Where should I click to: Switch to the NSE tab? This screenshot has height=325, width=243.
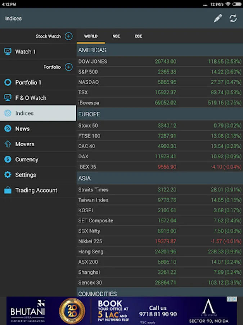(x=116, y=36)
